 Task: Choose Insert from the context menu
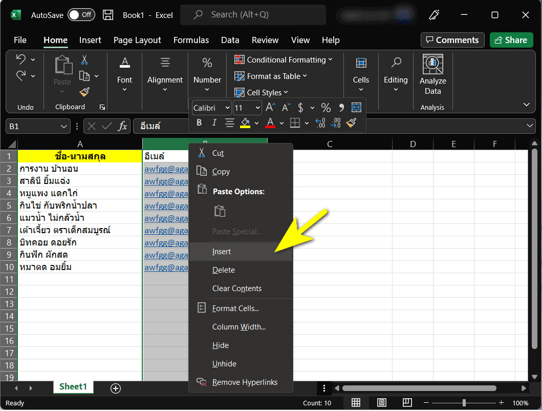tap(222, 252)
